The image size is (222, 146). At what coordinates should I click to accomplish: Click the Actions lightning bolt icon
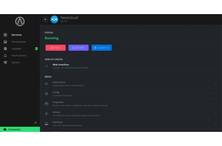46,114
